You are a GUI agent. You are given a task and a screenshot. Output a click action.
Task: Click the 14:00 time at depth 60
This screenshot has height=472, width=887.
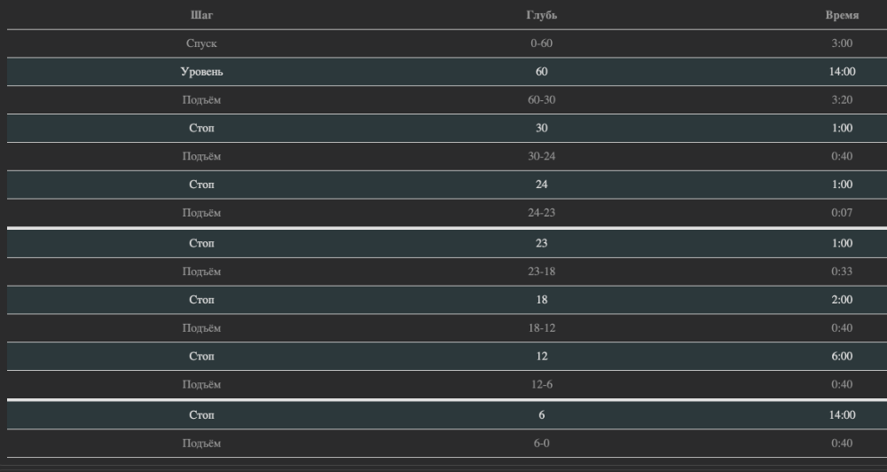842,72
